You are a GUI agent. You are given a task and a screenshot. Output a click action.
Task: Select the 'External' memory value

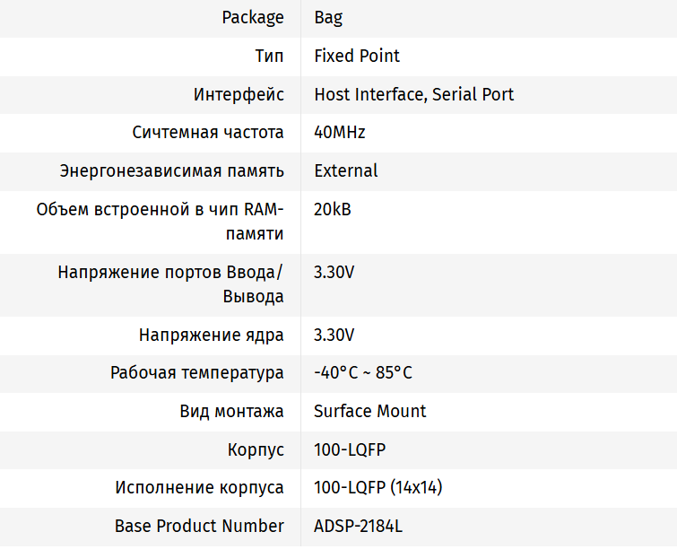click(346, 170)
